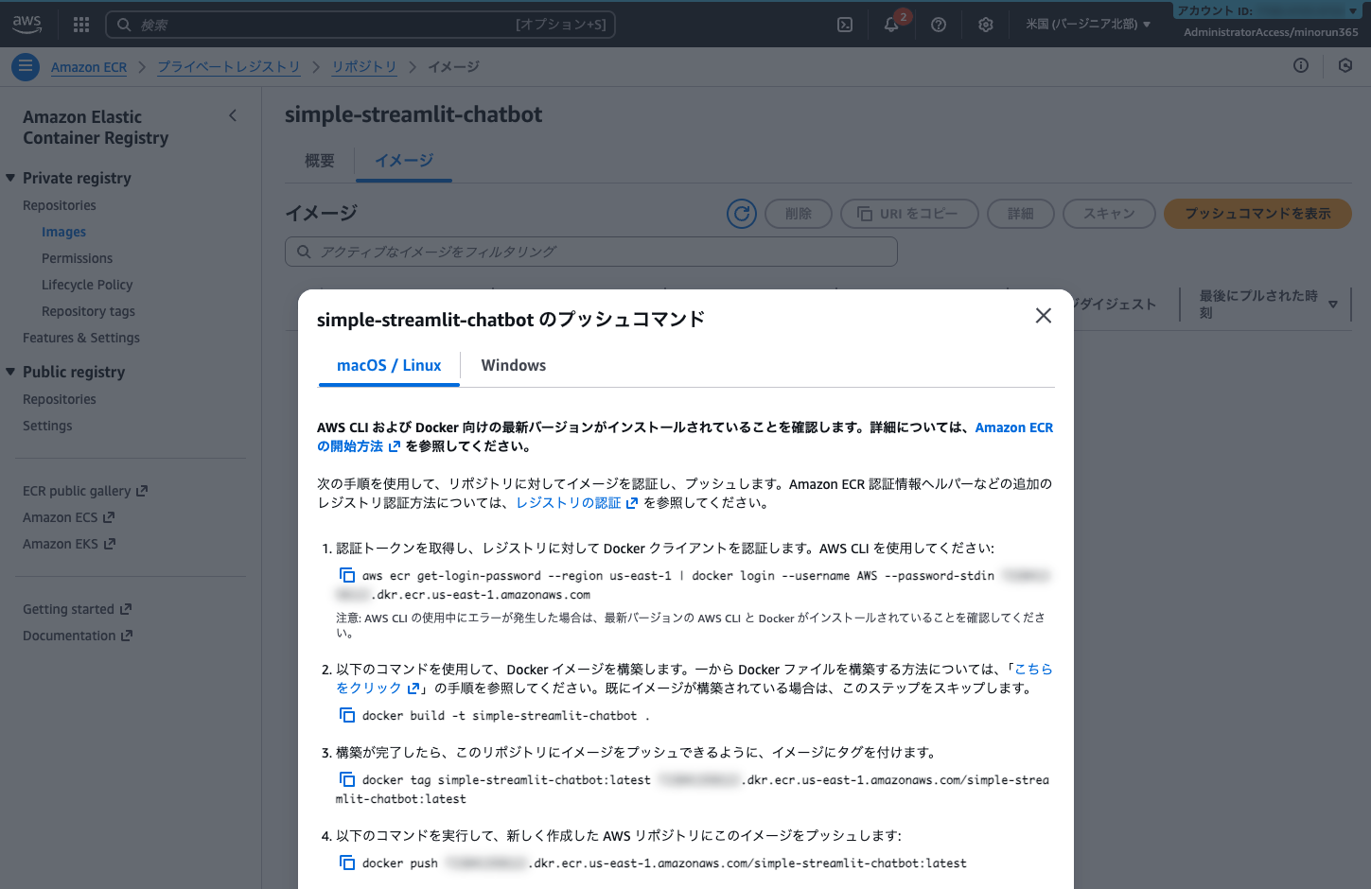Copy the docker build command via its copy icon
This screenshot has height=889, width=1371.
pyautogui.click(x=346, y=715)
